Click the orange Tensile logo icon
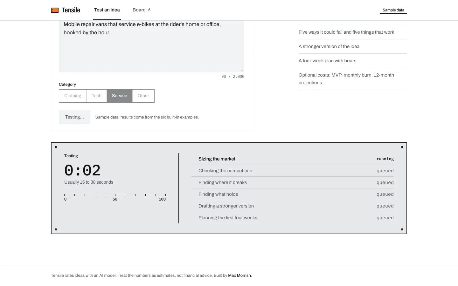This screenshot has width=458, height=286. (55, 10)
